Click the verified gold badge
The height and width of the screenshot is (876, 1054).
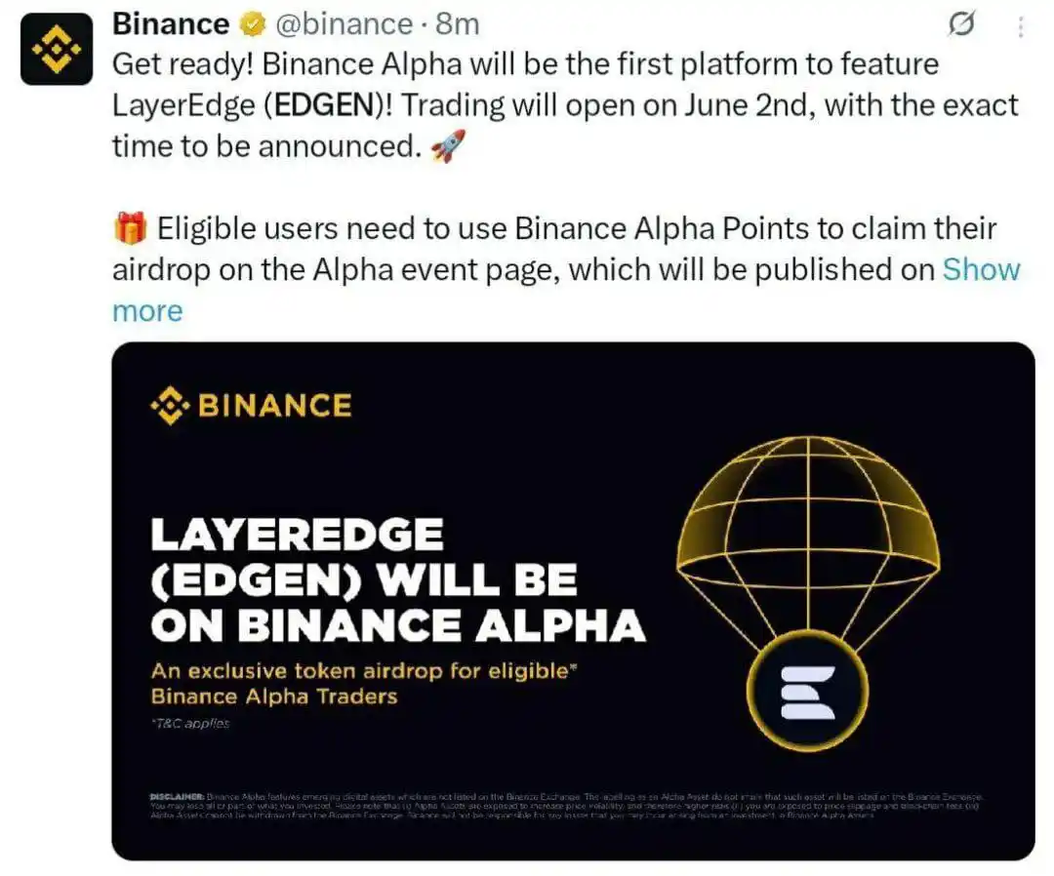(x=252, y=24)
